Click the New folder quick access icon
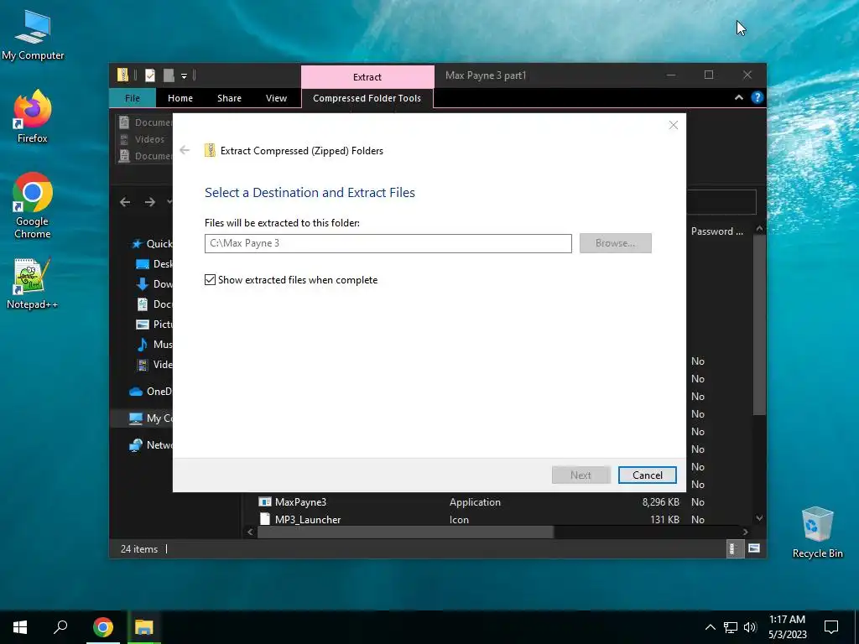This screenshot has width=859, height=644. coord(169,75)
